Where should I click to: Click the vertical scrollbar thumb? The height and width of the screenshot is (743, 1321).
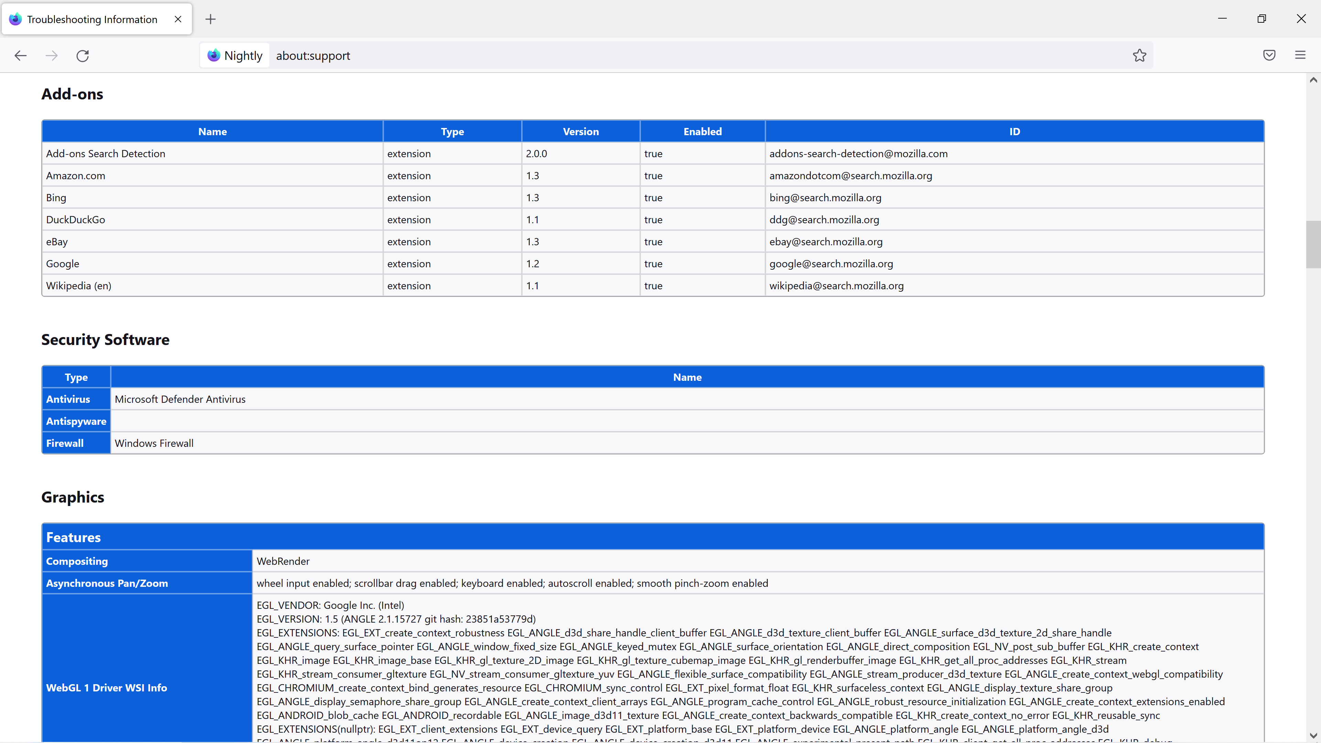[1313, 244]
